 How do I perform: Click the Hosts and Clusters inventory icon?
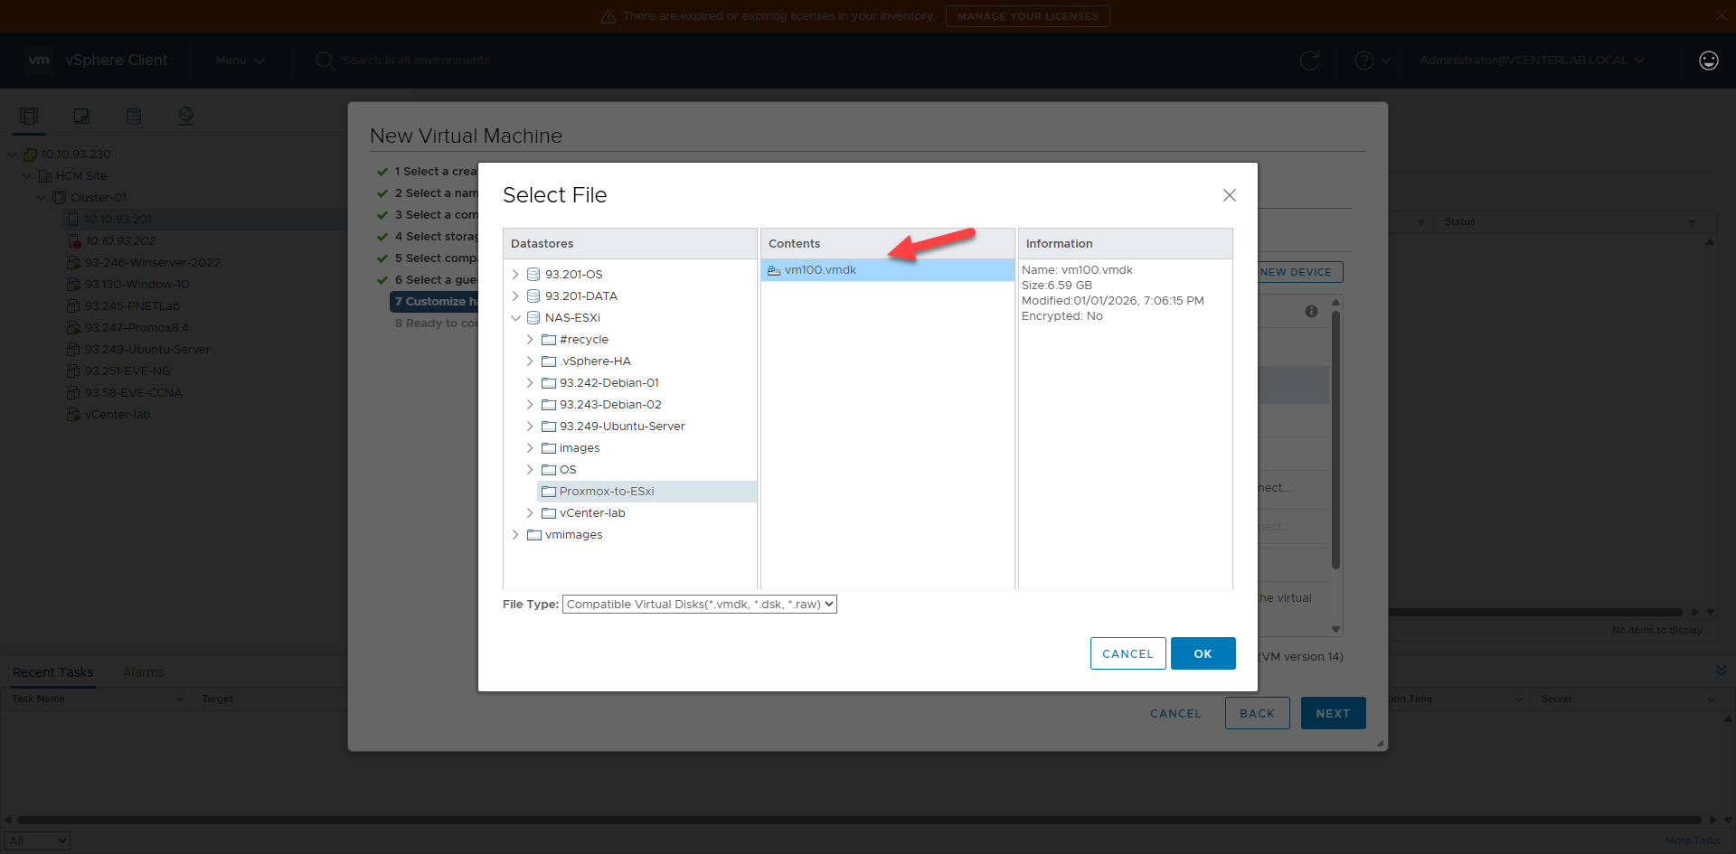click(29, 116)
